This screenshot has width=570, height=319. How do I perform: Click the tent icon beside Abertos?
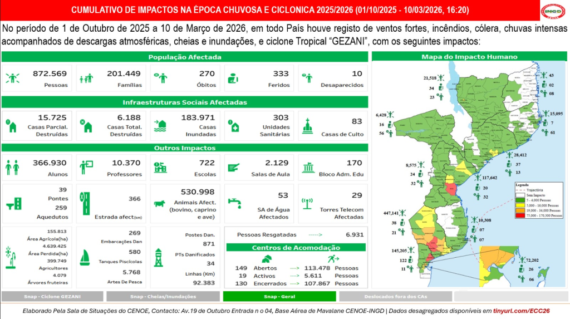tap(267, 259)
